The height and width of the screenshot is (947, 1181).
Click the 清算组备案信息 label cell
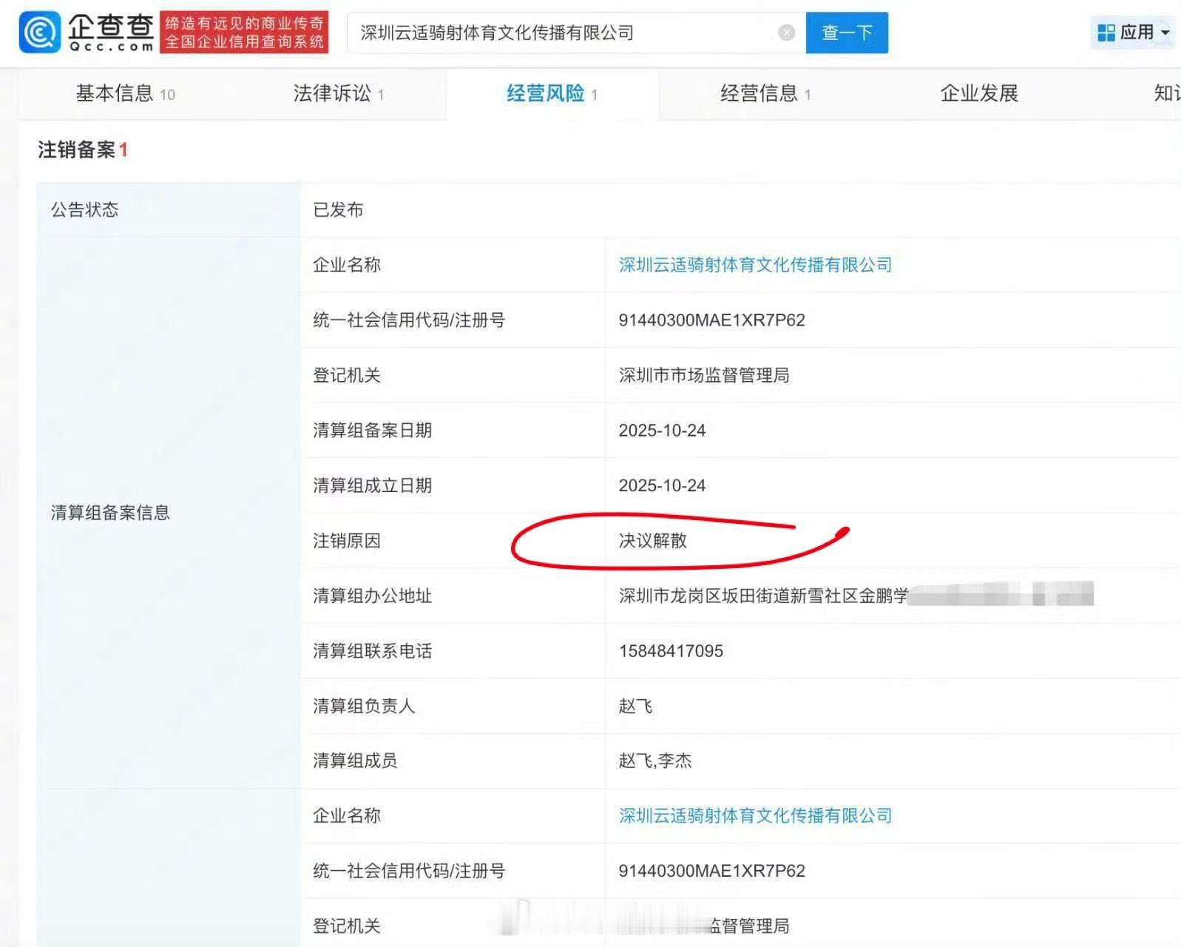pos(169,513)
